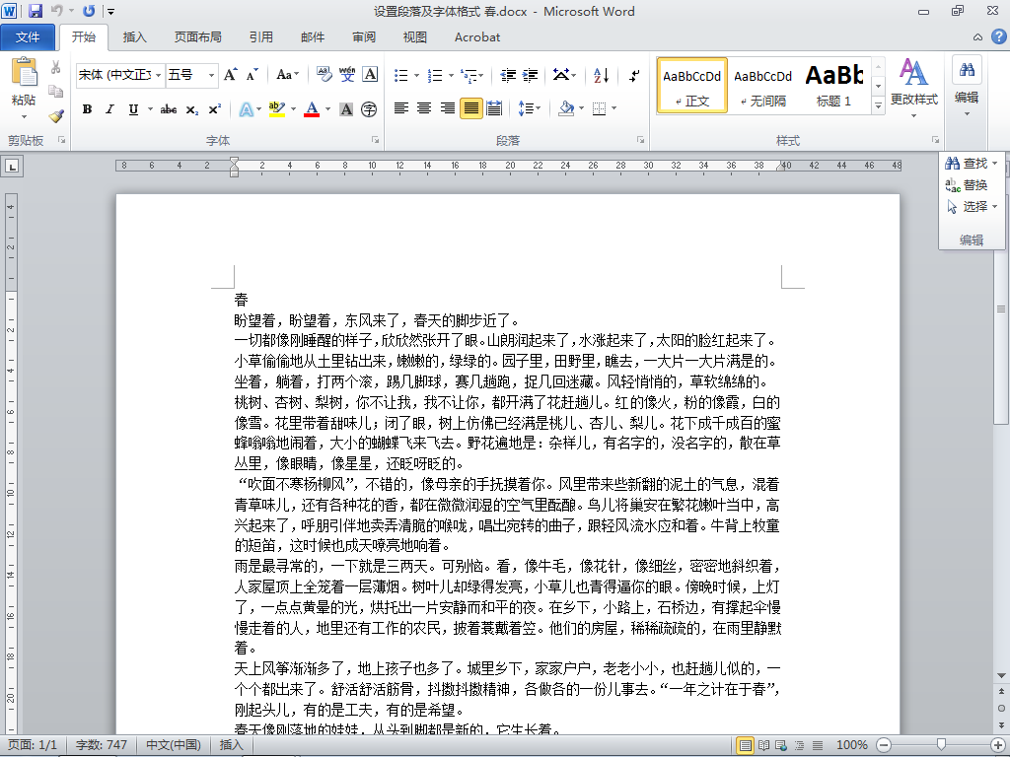Click the vertical scrollbar down arrow

[x=1002, y=674]
